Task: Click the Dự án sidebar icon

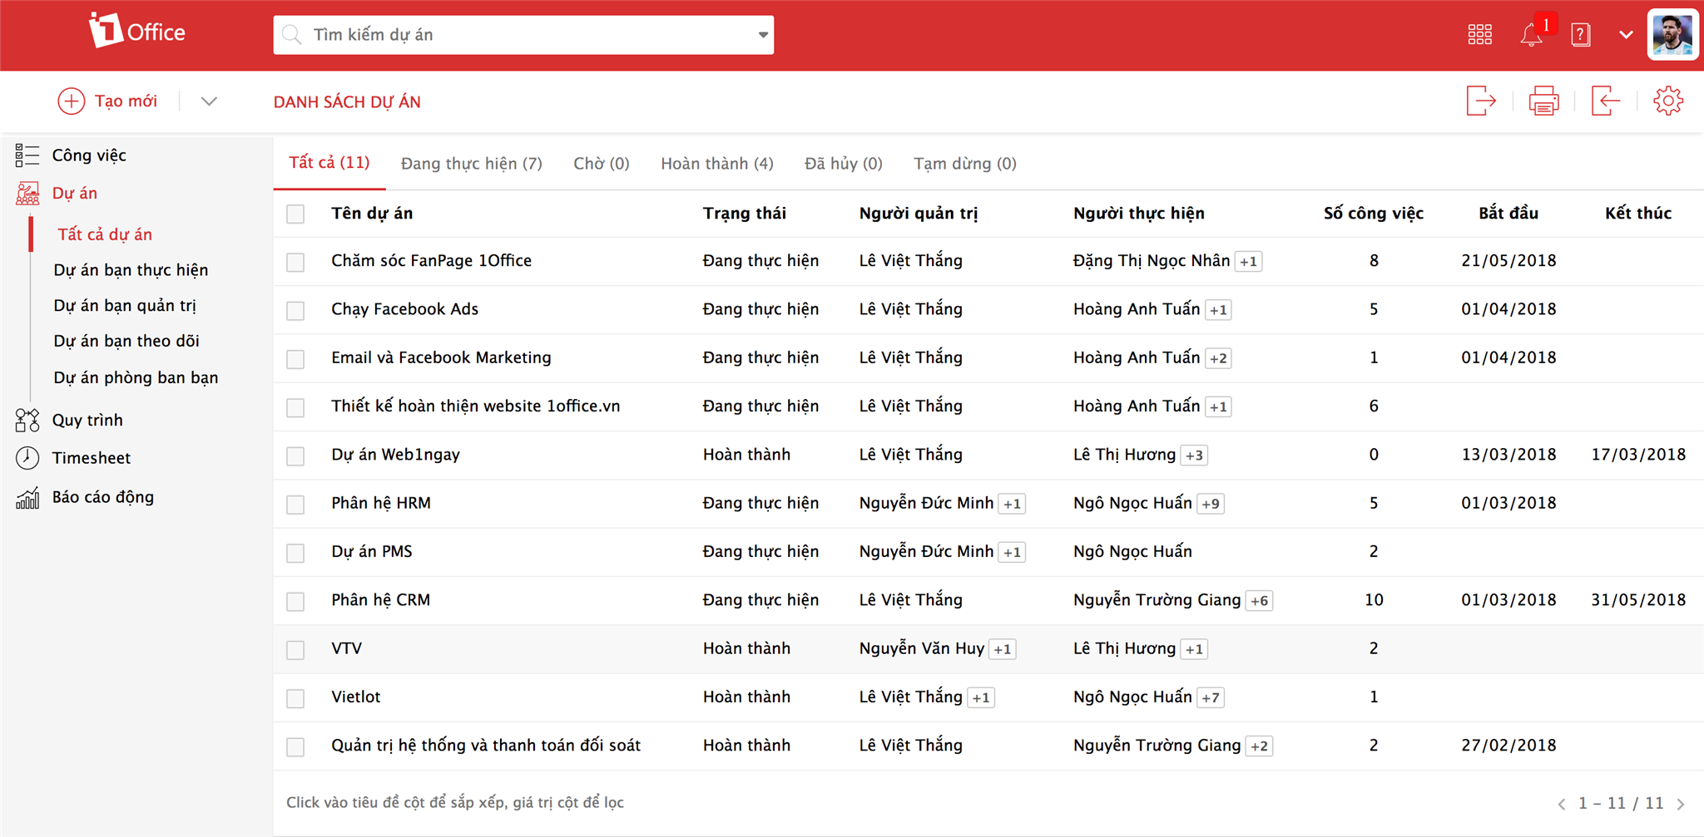Action: click(27, 194)
